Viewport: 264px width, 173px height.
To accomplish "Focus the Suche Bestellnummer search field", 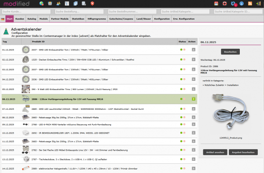I will [x=132, y=11].
